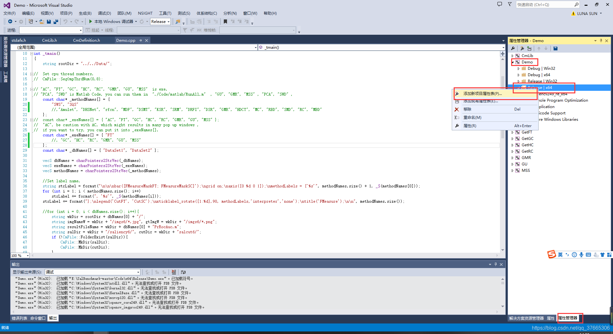This screenshot has height=334, width=613.
Task: Click Clear All icon in Output panel
Action: coord(174,272)
